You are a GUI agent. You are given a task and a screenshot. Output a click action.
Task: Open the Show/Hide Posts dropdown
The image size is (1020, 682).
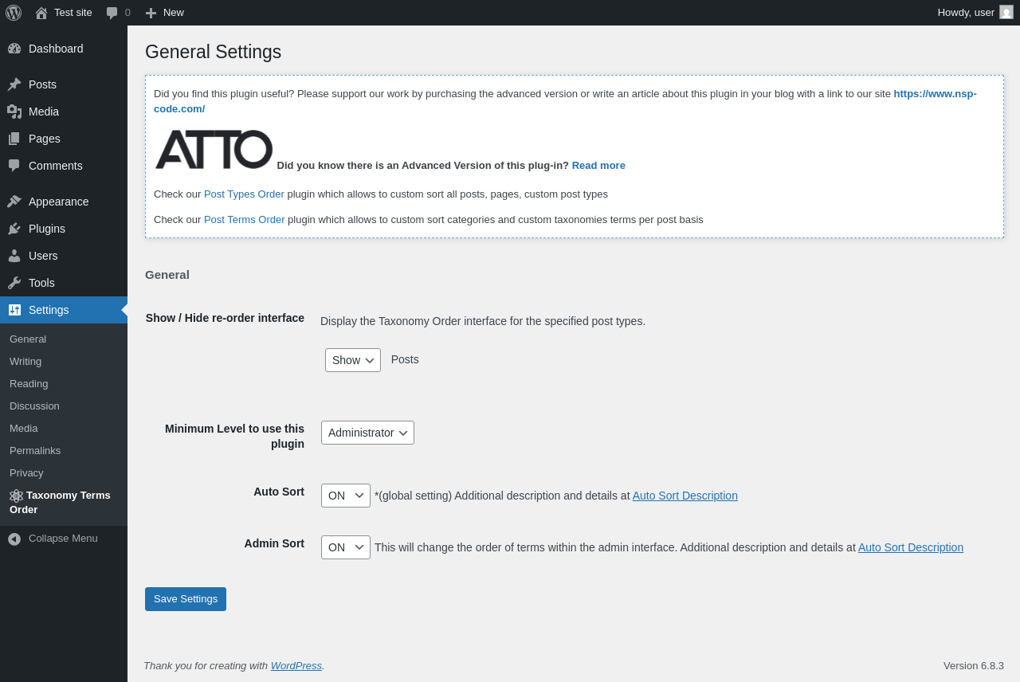[352, 360]
